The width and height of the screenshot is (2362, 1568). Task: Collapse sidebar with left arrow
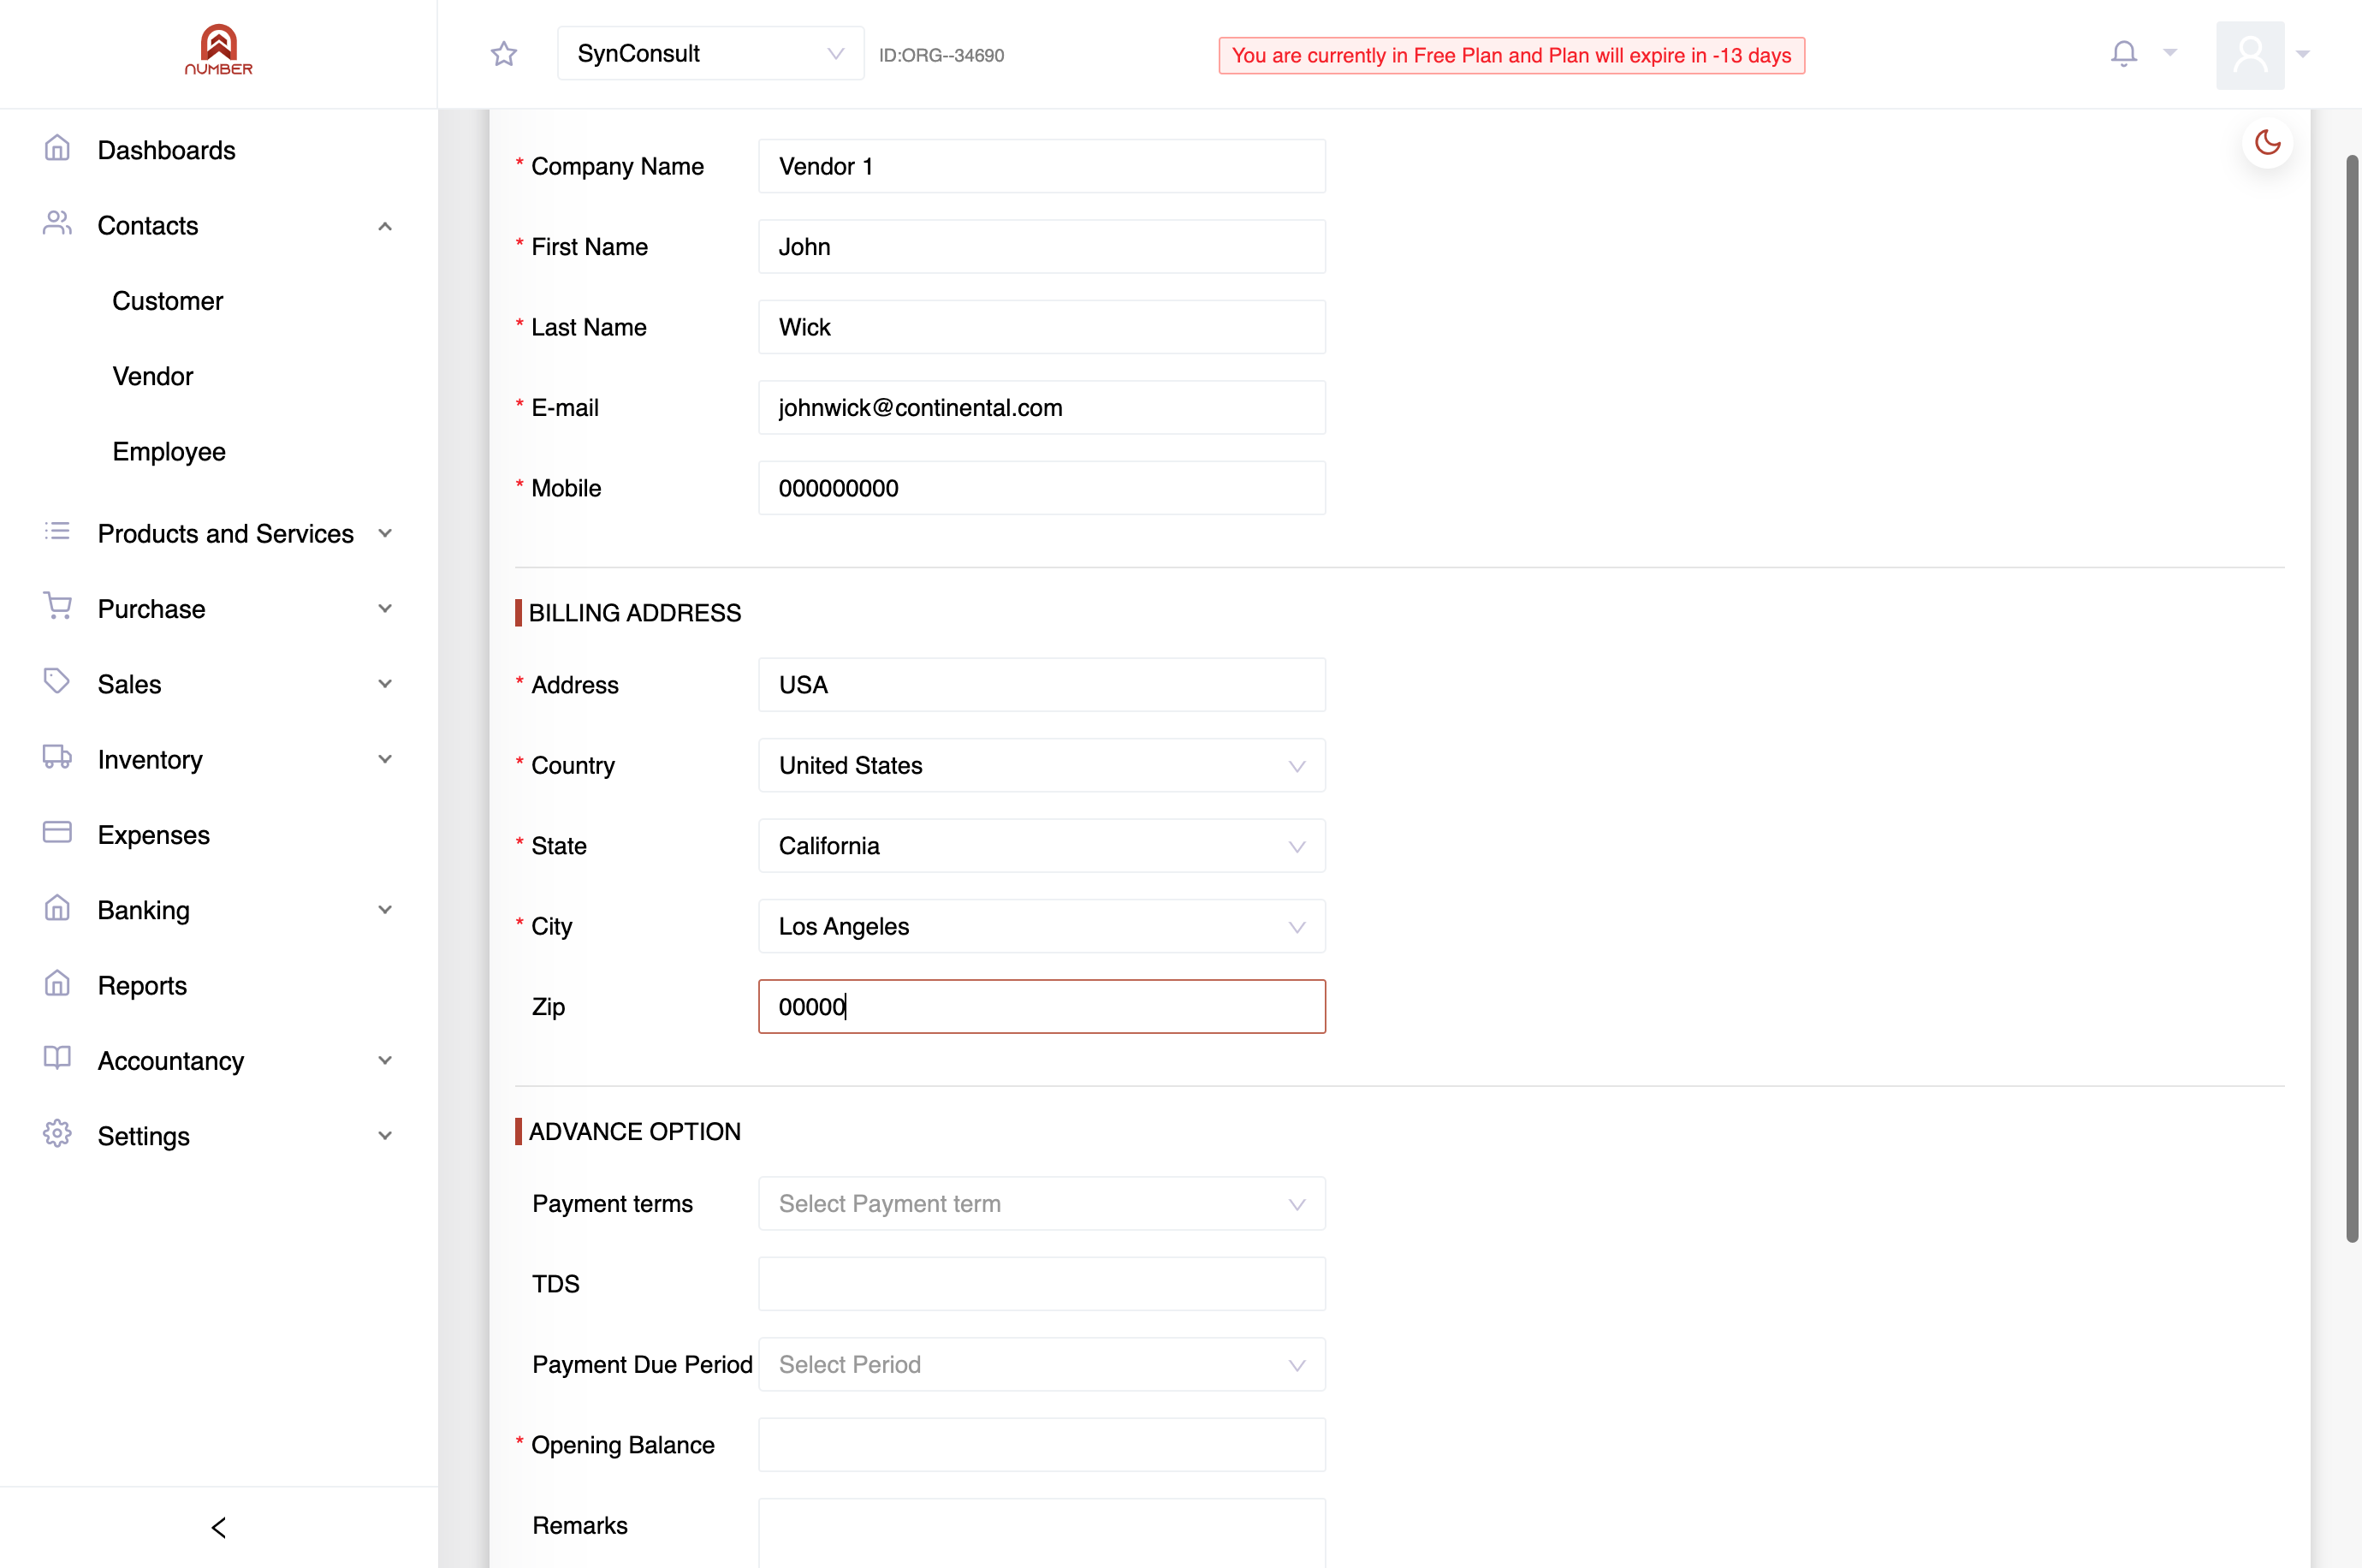point(219,1527)
